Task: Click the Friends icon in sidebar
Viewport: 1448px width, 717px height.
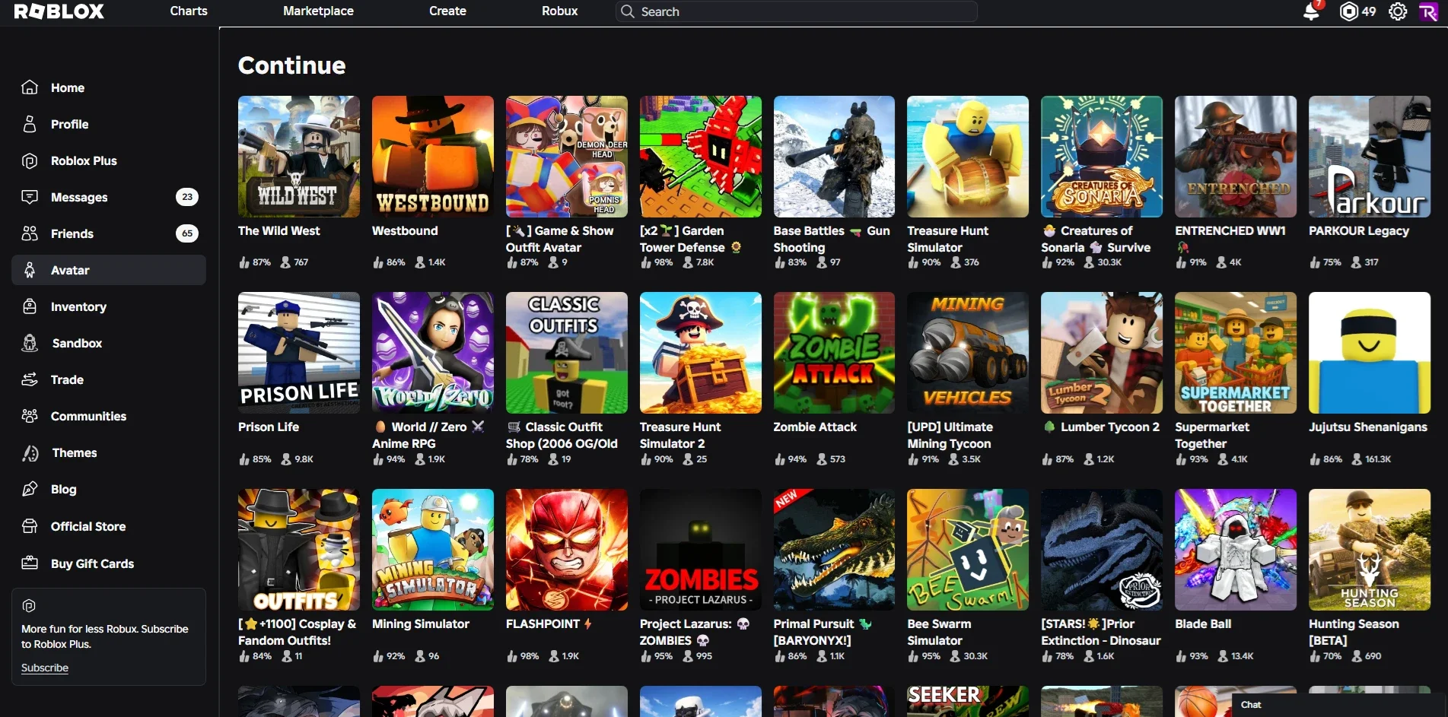Action: click(x=30, y=233)
